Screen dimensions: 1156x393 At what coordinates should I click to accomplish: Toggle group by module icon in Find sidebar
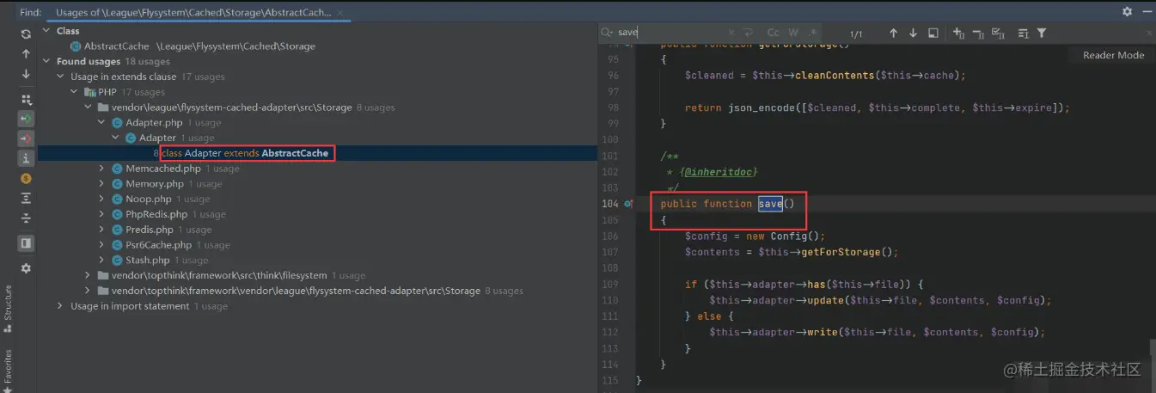26,100
